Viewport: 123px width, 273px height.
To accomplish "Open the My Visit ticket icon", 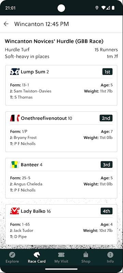I will click(61, 255).
